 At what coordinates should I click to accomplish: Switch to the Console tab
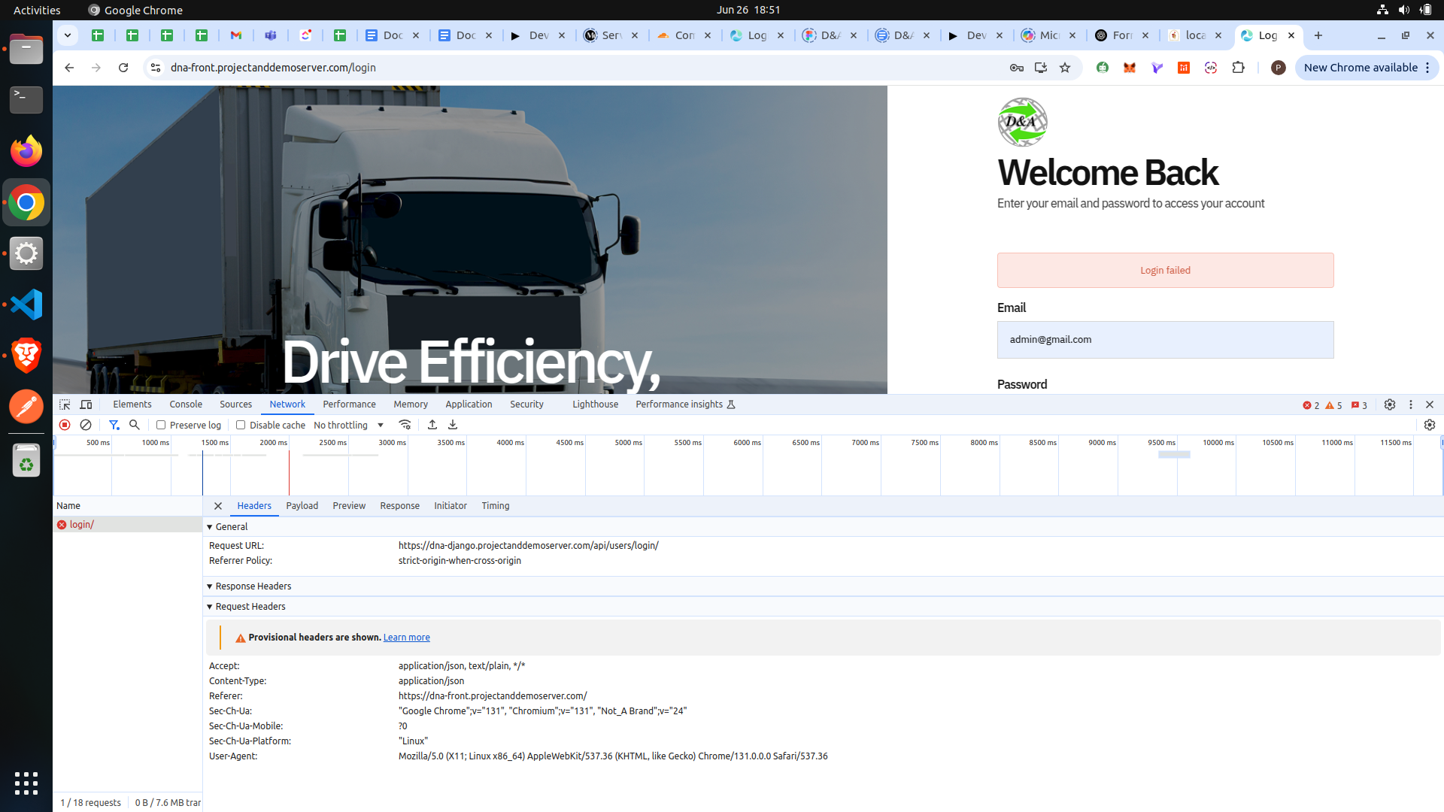tap(186, 404)
